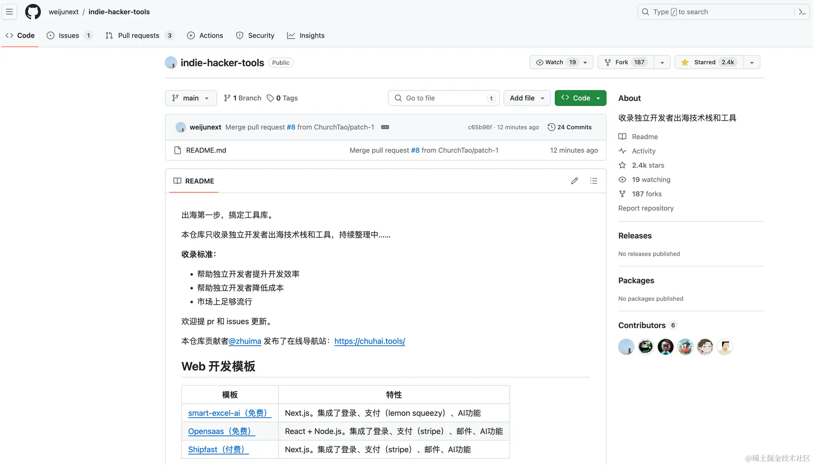Click the Go to file search field
The width and height of the screenshot is (813, 465).
point(443,98)
